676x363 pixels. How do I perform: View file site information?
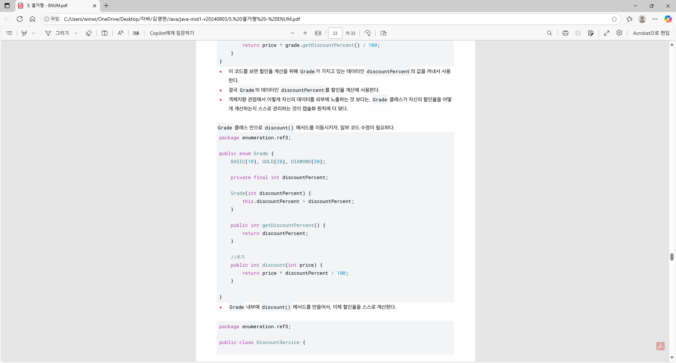tap(52, 19)
